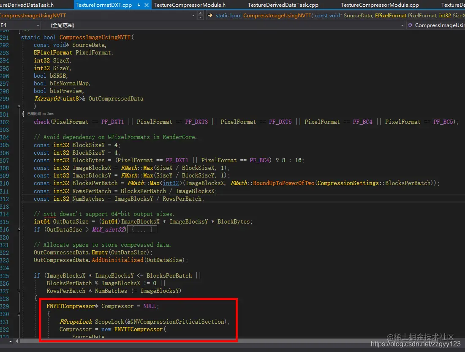
Task: Click the nvtt 64-bit output sizes comment
Action: coord(104,214)
